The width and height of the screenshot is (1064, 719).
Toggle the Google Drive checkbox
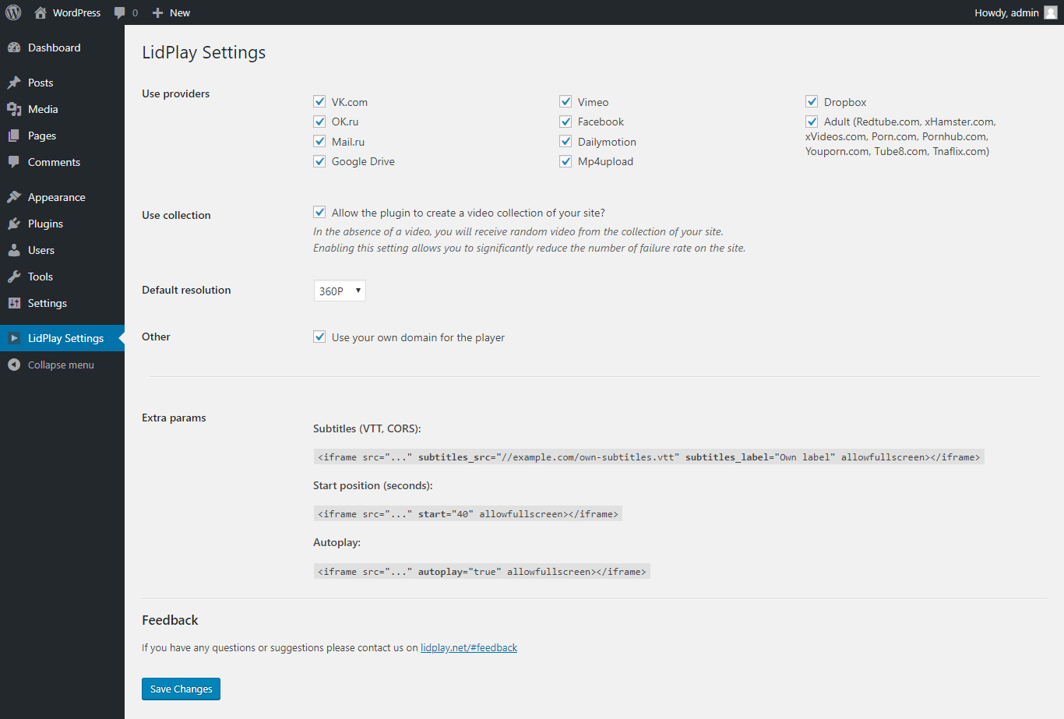319,161
